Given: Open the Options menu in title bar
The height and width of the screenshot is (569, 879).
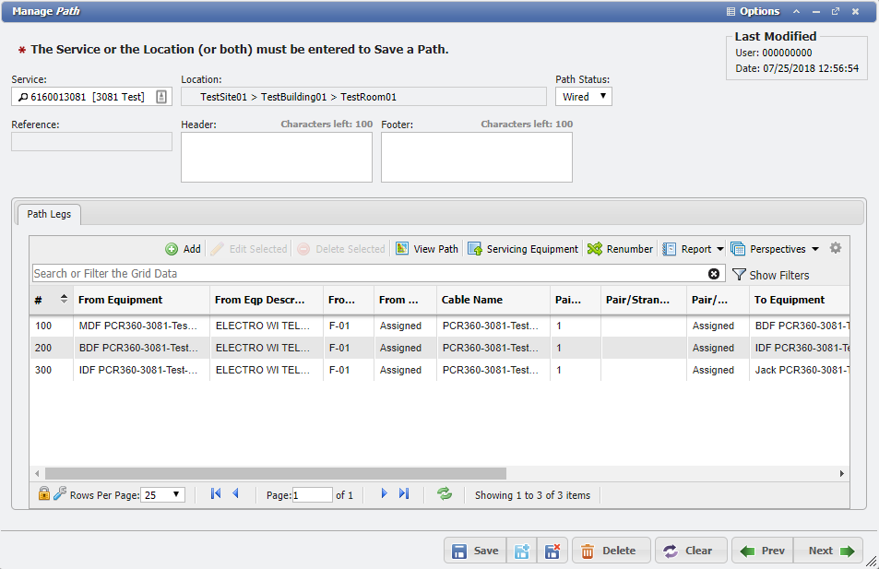Looking at the screenshot, I should (753, 11).
